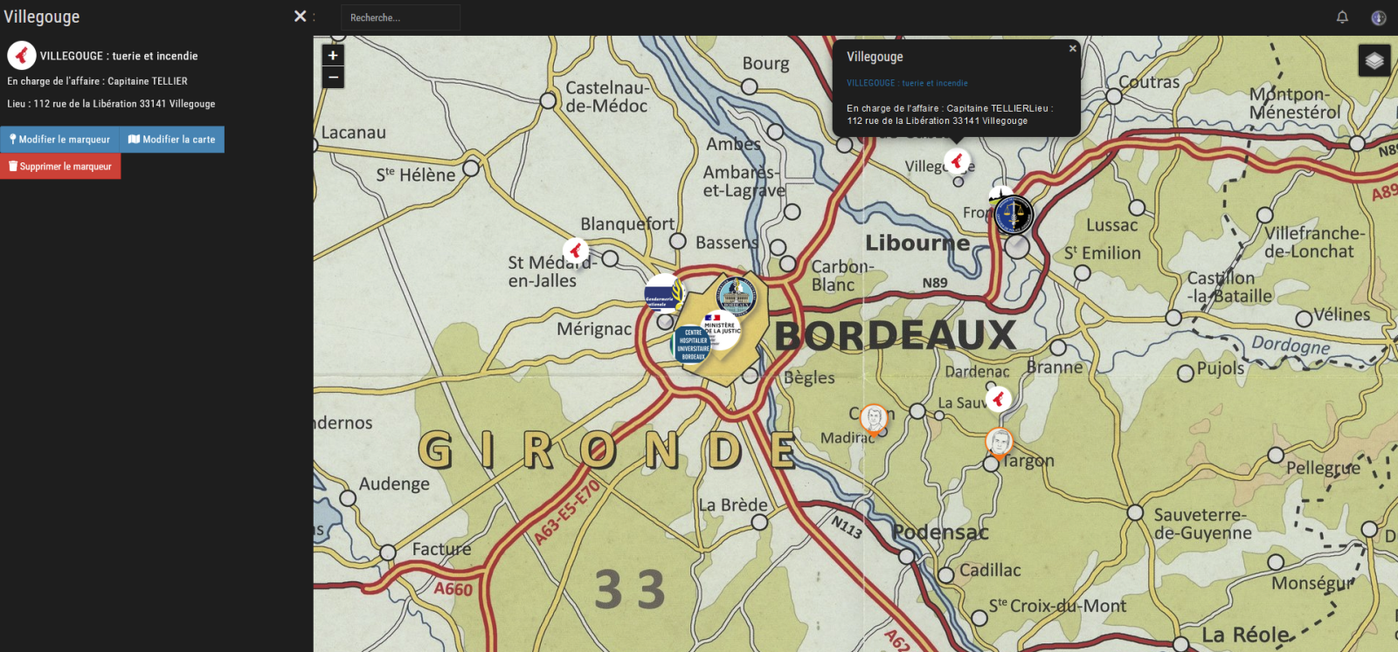Zoom in on the map

[333, 55]
